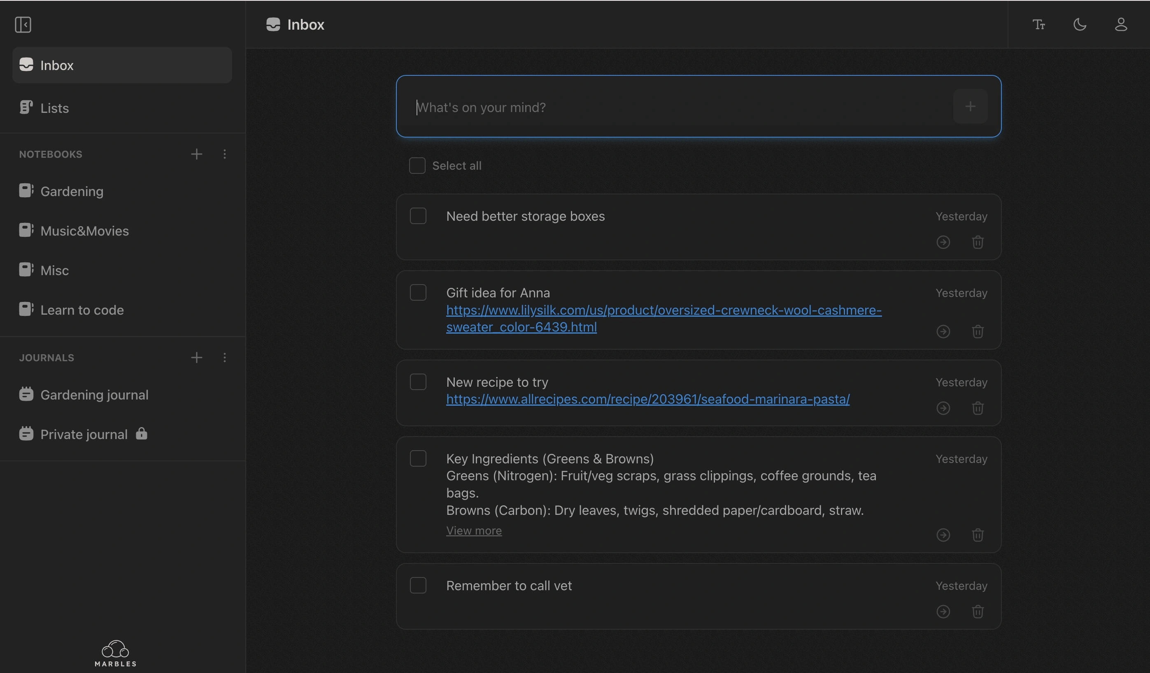Expand the note with View more

(x=474, y=530)
